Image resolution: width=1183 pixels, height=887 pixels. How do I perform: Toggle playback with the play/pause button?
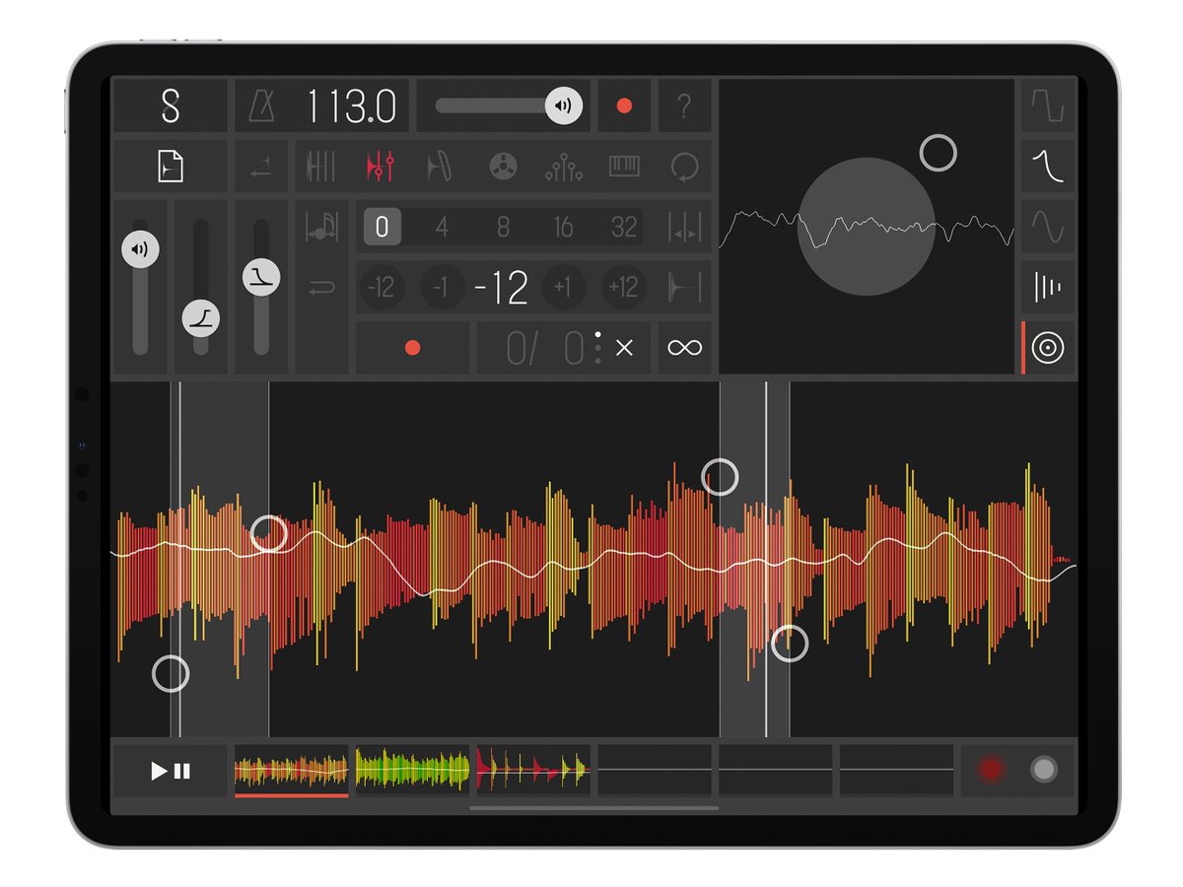(171, 771)
